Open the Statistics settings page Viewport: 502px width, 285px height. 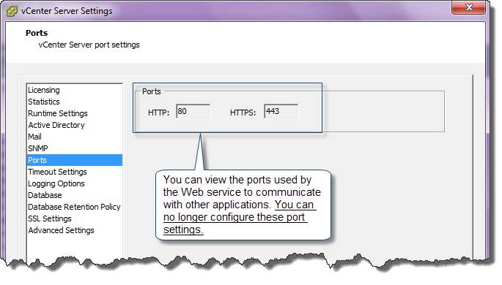tap(75, 102)
